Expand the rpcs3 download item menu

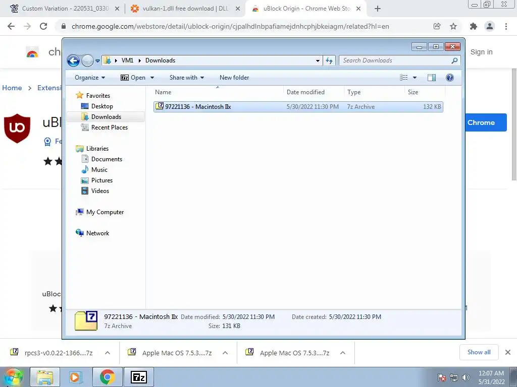[108, 353]
